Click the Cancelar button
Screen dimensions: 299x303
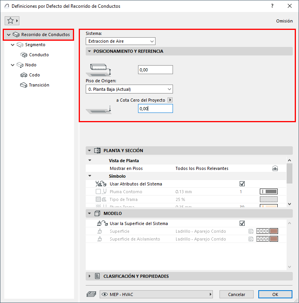[x=237, y=294]
